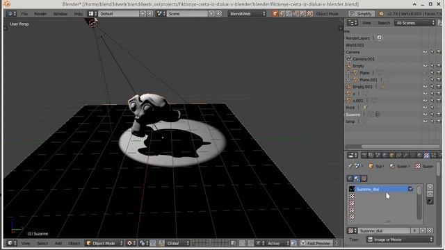The image size is (445, 250).
Task: Toggle visibility eye for Camera object
Action: [425, 52]
